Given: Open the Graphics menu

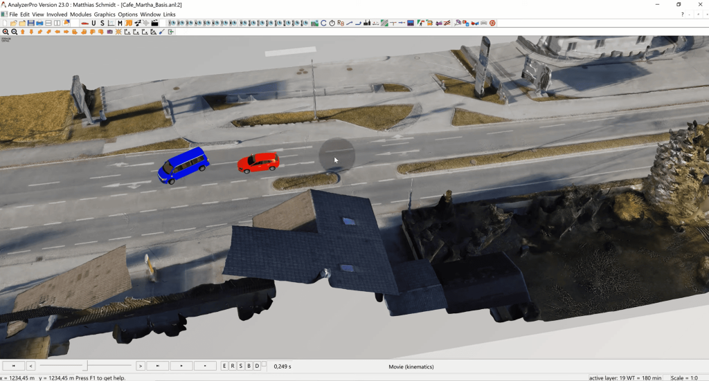Looking at the screenshot, I should point(105,15).
